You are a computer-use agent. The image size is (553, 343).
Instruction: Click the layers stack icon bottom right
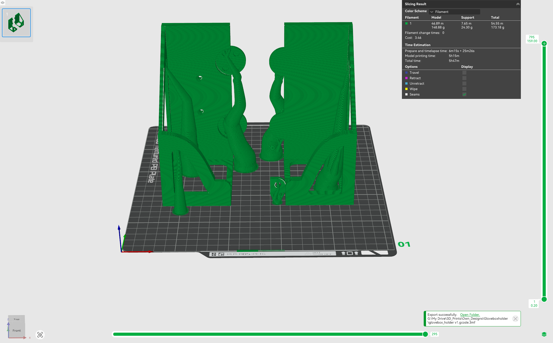(544, 334)
